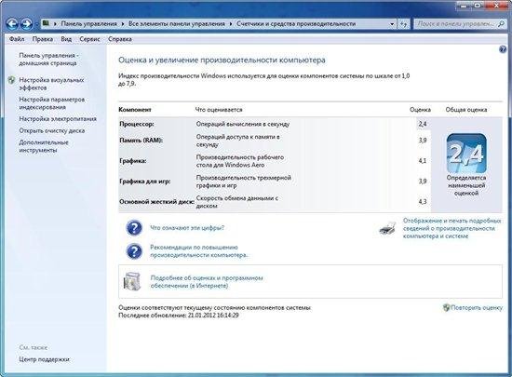Click the Графика для игр row label

(144, 182)
